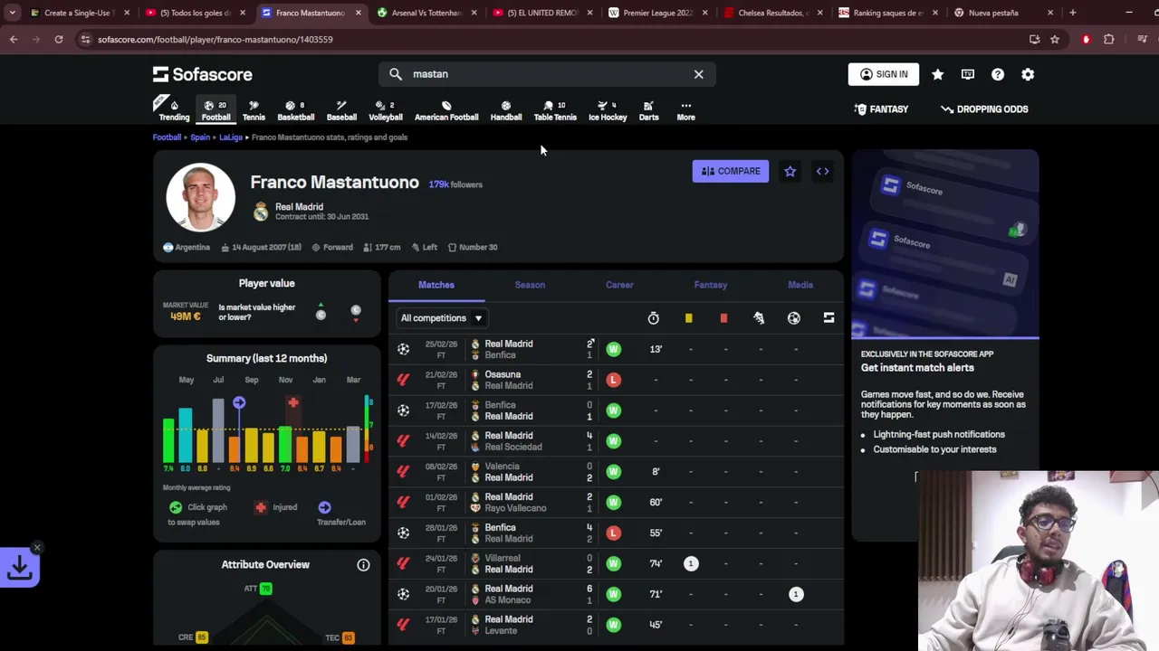Open Osasuna vs Real Madrid 21/02/26 match
This screenshot has height=651, width=1159.
tap(617, 380)
